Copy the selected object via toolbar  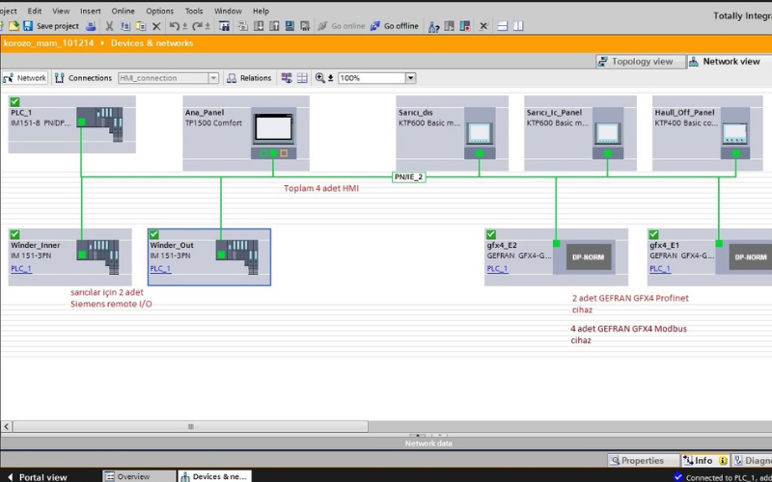(x=125, y=26)
